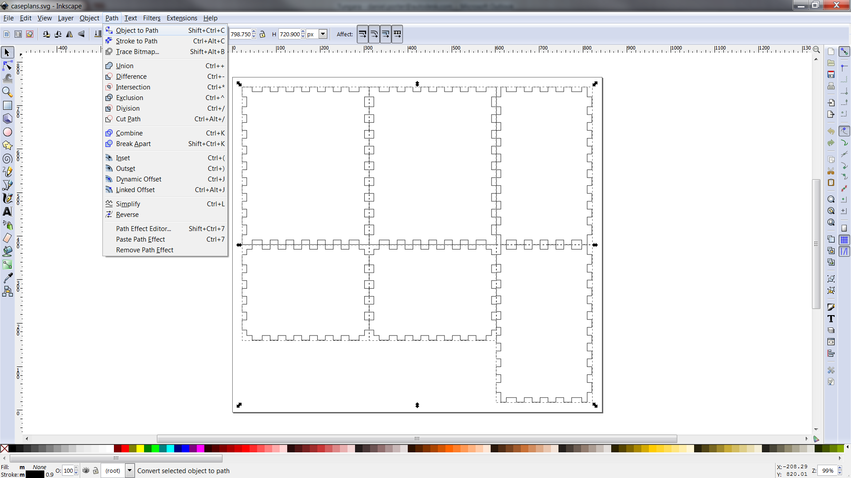Click the Cut scissors icon
Image resolution: width=851 pixels, height=478 pixels.
pyautogui.click(x=831, y=171)
